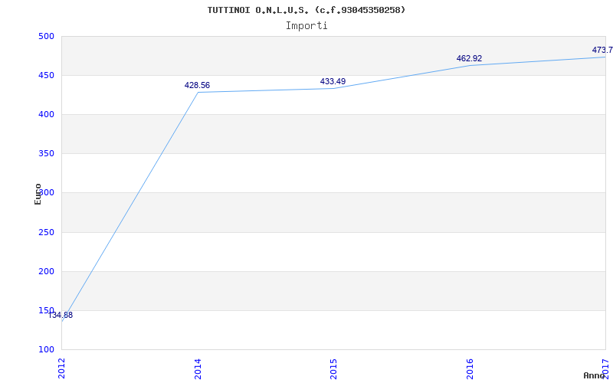Select the 433.49 data label
The width and height of the screenshot is (613, 383).
[x=333, y=82]
